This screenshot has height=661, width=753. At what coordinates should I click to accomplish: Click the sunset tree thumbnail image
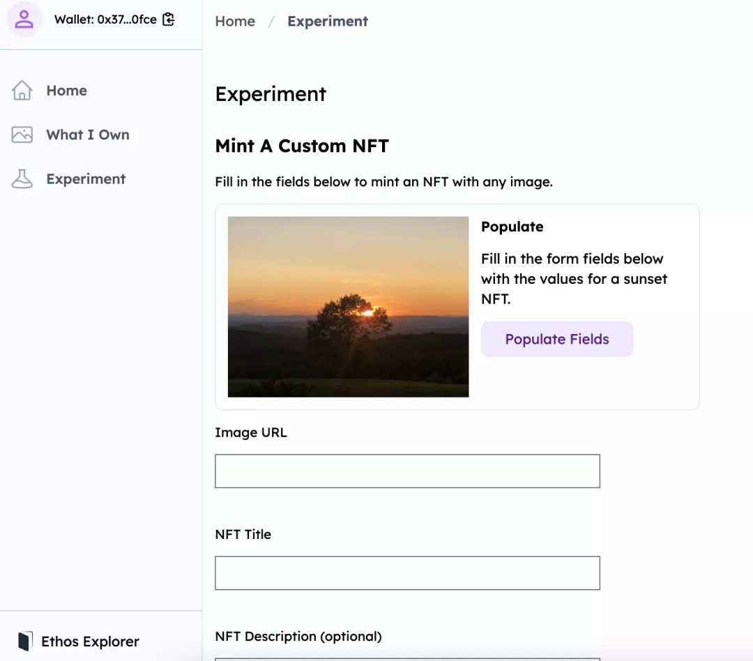pos(348,307)
